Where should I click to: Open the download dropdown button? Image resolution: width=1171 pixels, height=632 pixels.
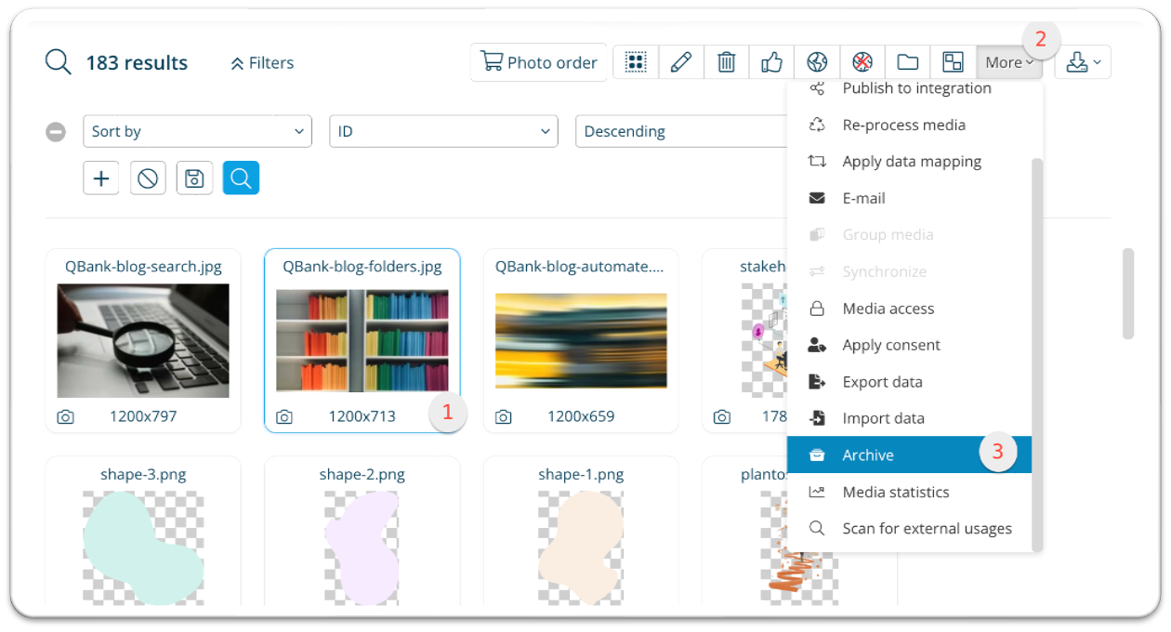click(1083, 62)
